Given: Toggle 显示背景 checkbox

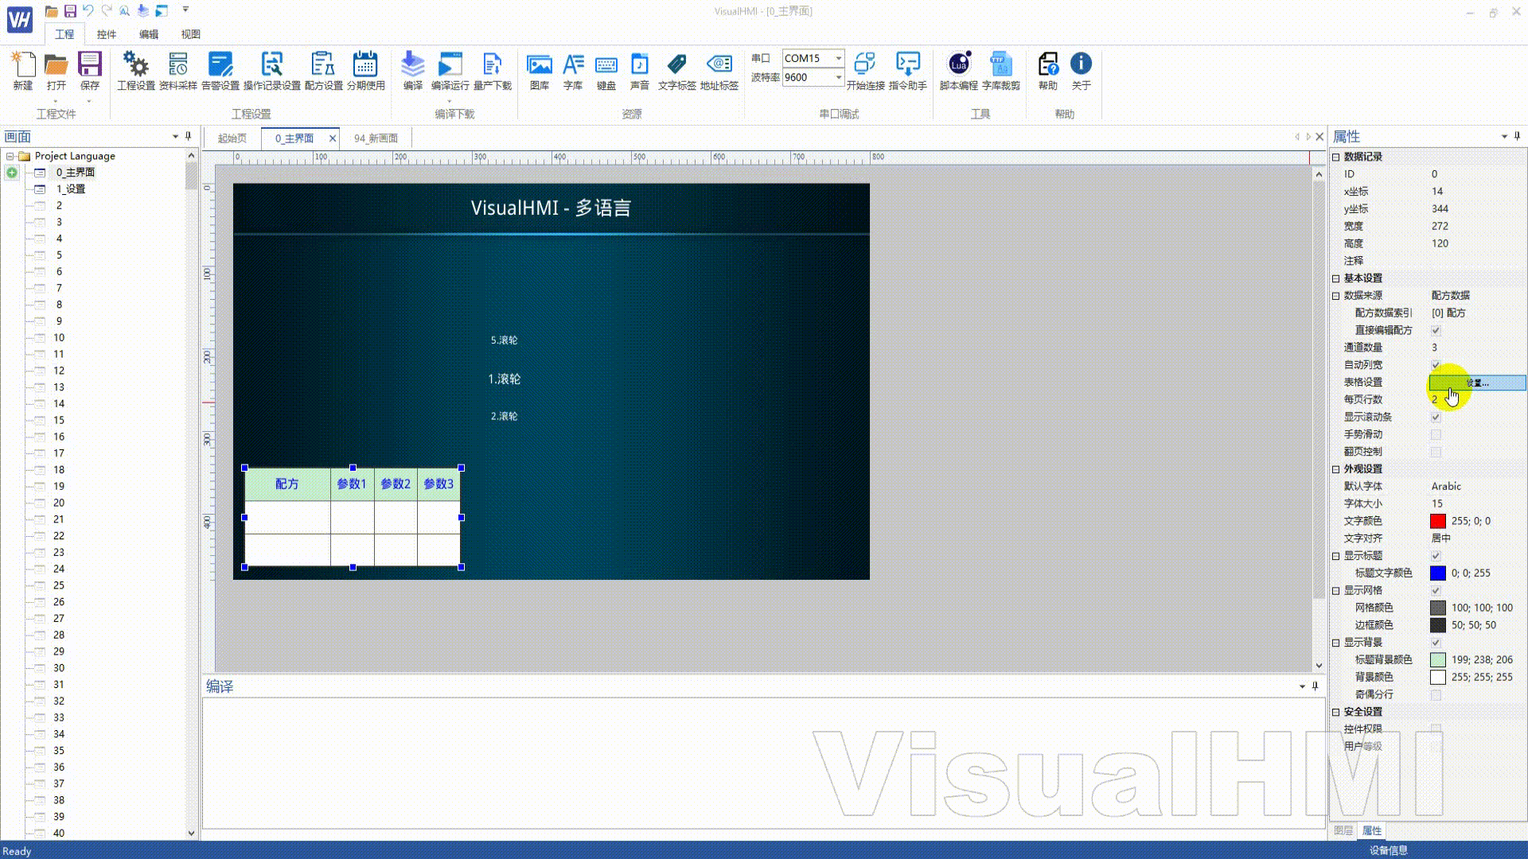Looking at the screenshot, I should [x=1436, y=642].
